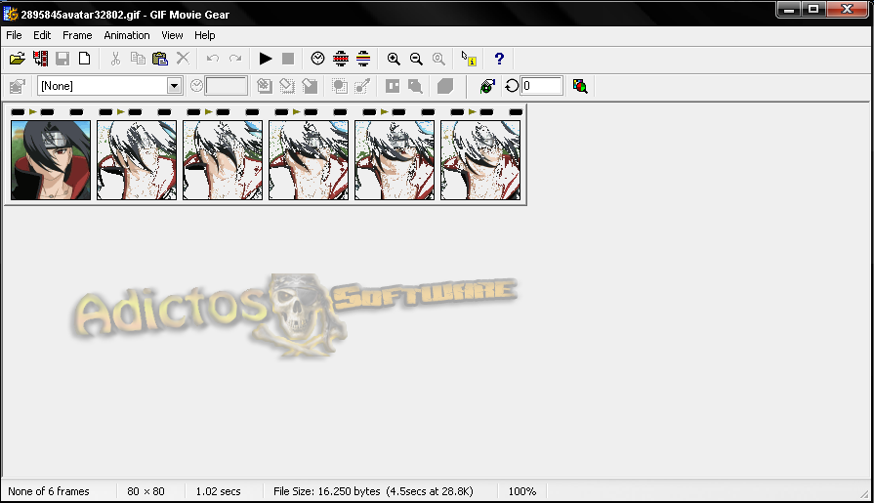
Task: Click the cursor info pointer icon
Action: [469, 59]
